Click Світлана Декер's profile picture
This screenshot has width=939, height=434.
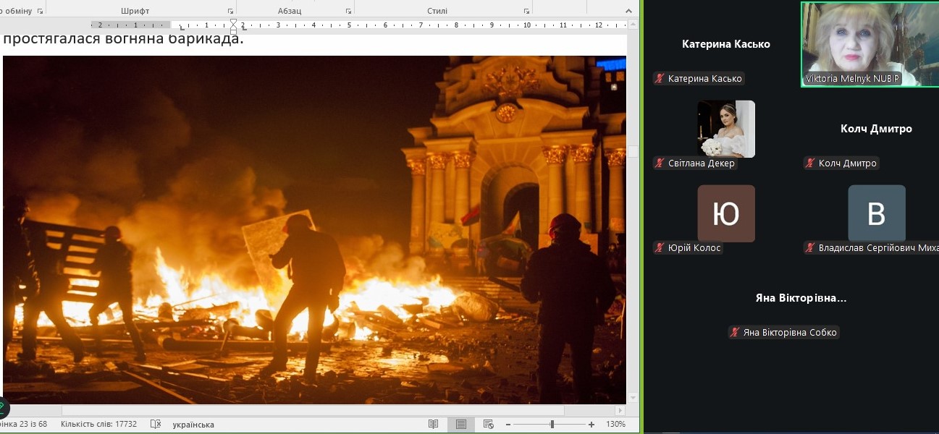pyautogui.click(x=725, y=129)
